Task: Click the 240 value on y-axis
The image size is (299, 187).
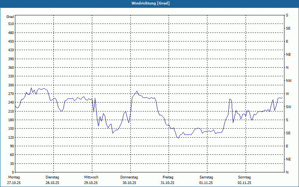Action: tap(10, 102)
